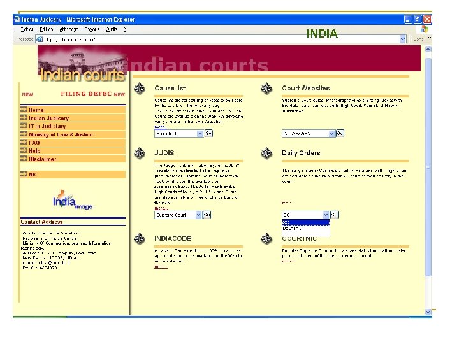Open the ? help menu
The height and width of the screenshot is (344, 459).
click(124, 29)
